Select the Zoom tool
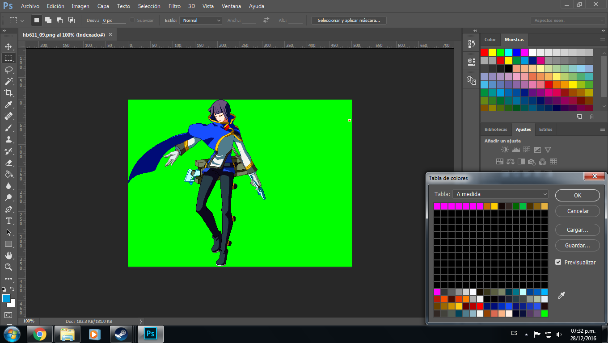Image resolution: width=608 pixels, height=343 pixels. pyautogui.click(x=8, y=267)
